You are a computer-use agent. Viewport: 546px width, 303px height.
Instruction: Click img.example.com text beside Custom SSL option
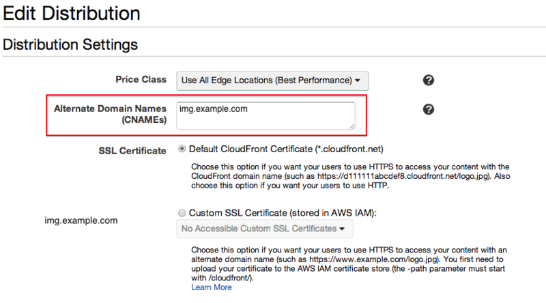81,220
